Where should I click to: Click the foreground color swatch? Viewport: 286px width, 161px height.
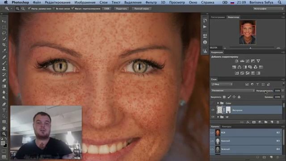[3, 143]
